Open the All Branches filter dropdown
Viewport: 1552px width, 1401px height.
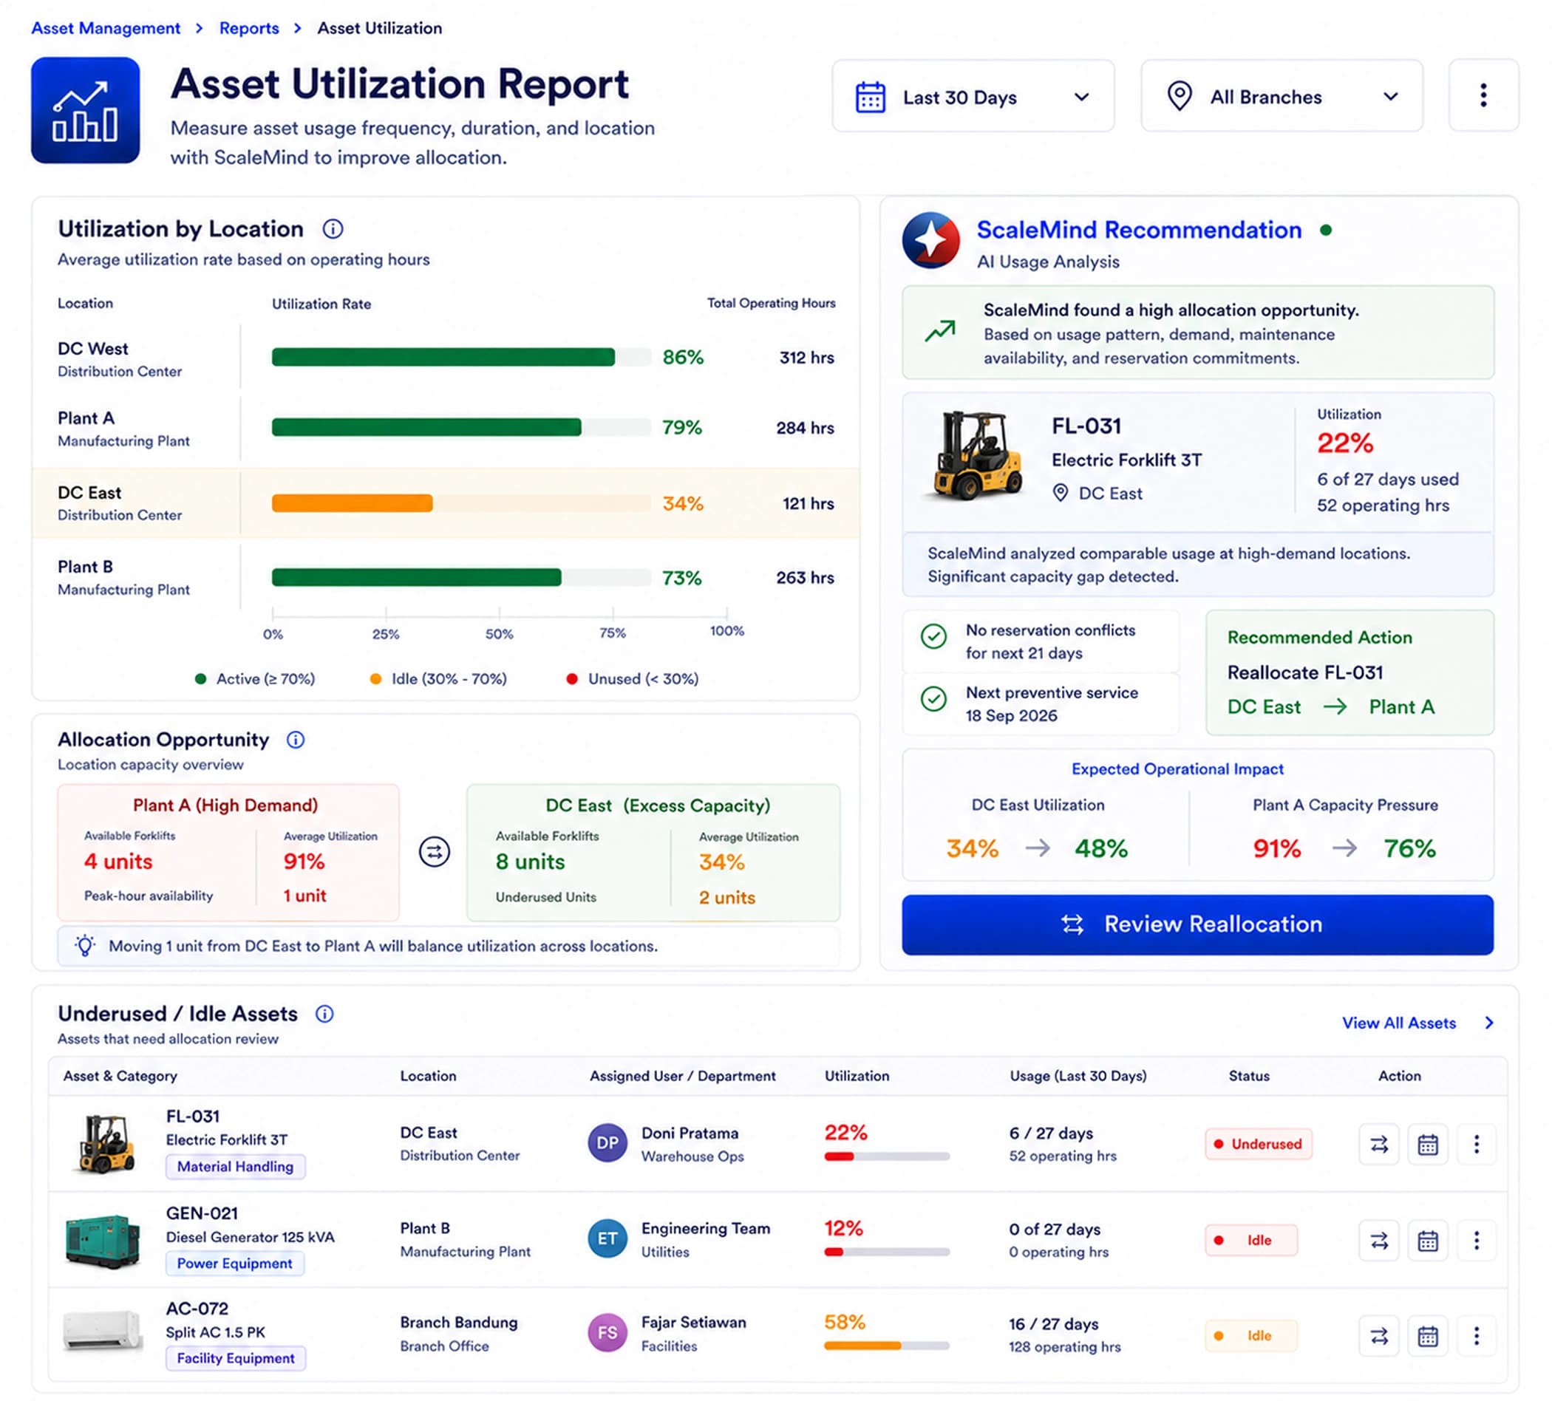pyautogui.click(x=1282, y=96)
